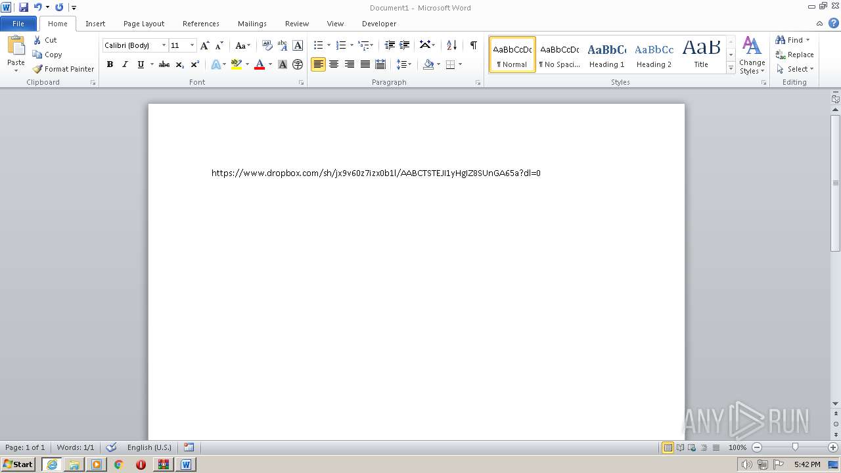This screenshot has width=841, height=473.
Task: Click the macro recording status icon
Action: coord(189,447)
